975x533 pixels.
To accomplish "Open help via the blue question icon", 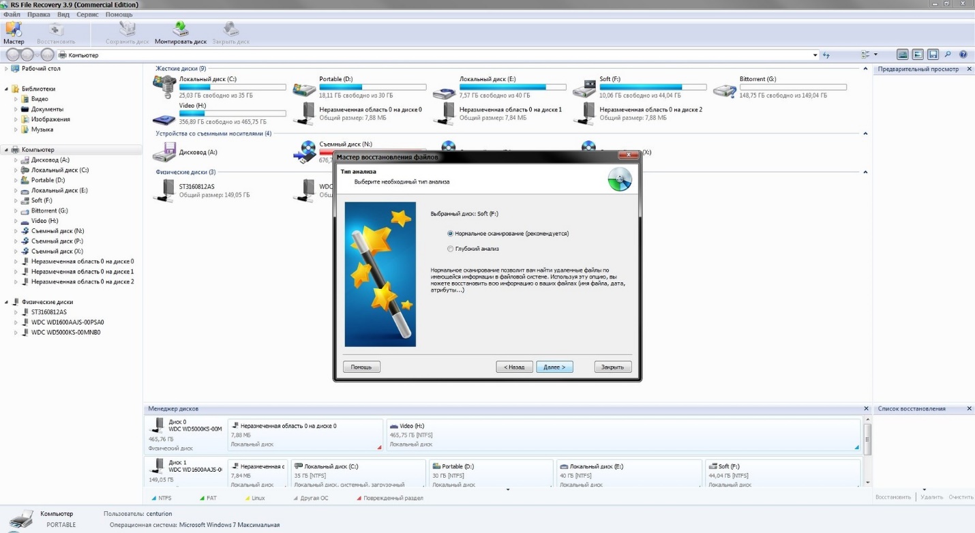I will pos(963,55).
